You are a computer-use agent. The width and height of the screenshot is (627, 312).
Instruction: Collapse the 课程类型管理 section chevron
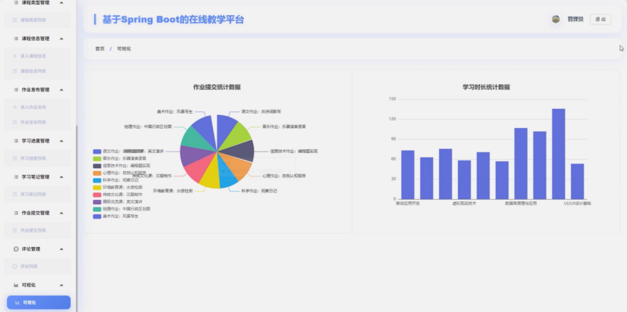tap(61, 2)
